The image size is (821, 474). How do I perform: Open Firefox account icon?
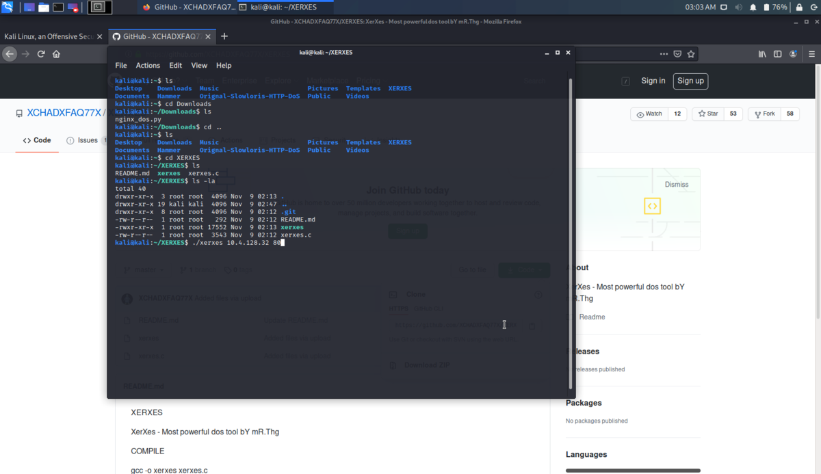794,54
